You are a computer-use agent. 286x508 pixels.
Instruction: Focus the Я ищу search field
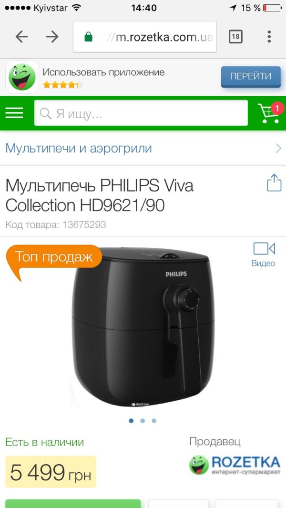click(141, 113)
